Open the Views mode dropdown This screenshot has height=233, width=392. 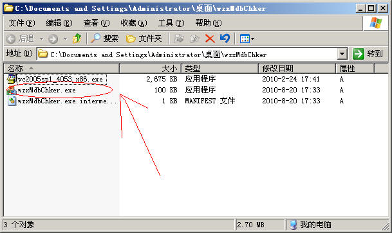tap(247, 39)
